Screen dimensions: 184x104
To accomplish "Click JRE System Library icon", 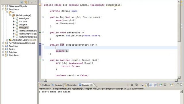I will tap(10, 40).
